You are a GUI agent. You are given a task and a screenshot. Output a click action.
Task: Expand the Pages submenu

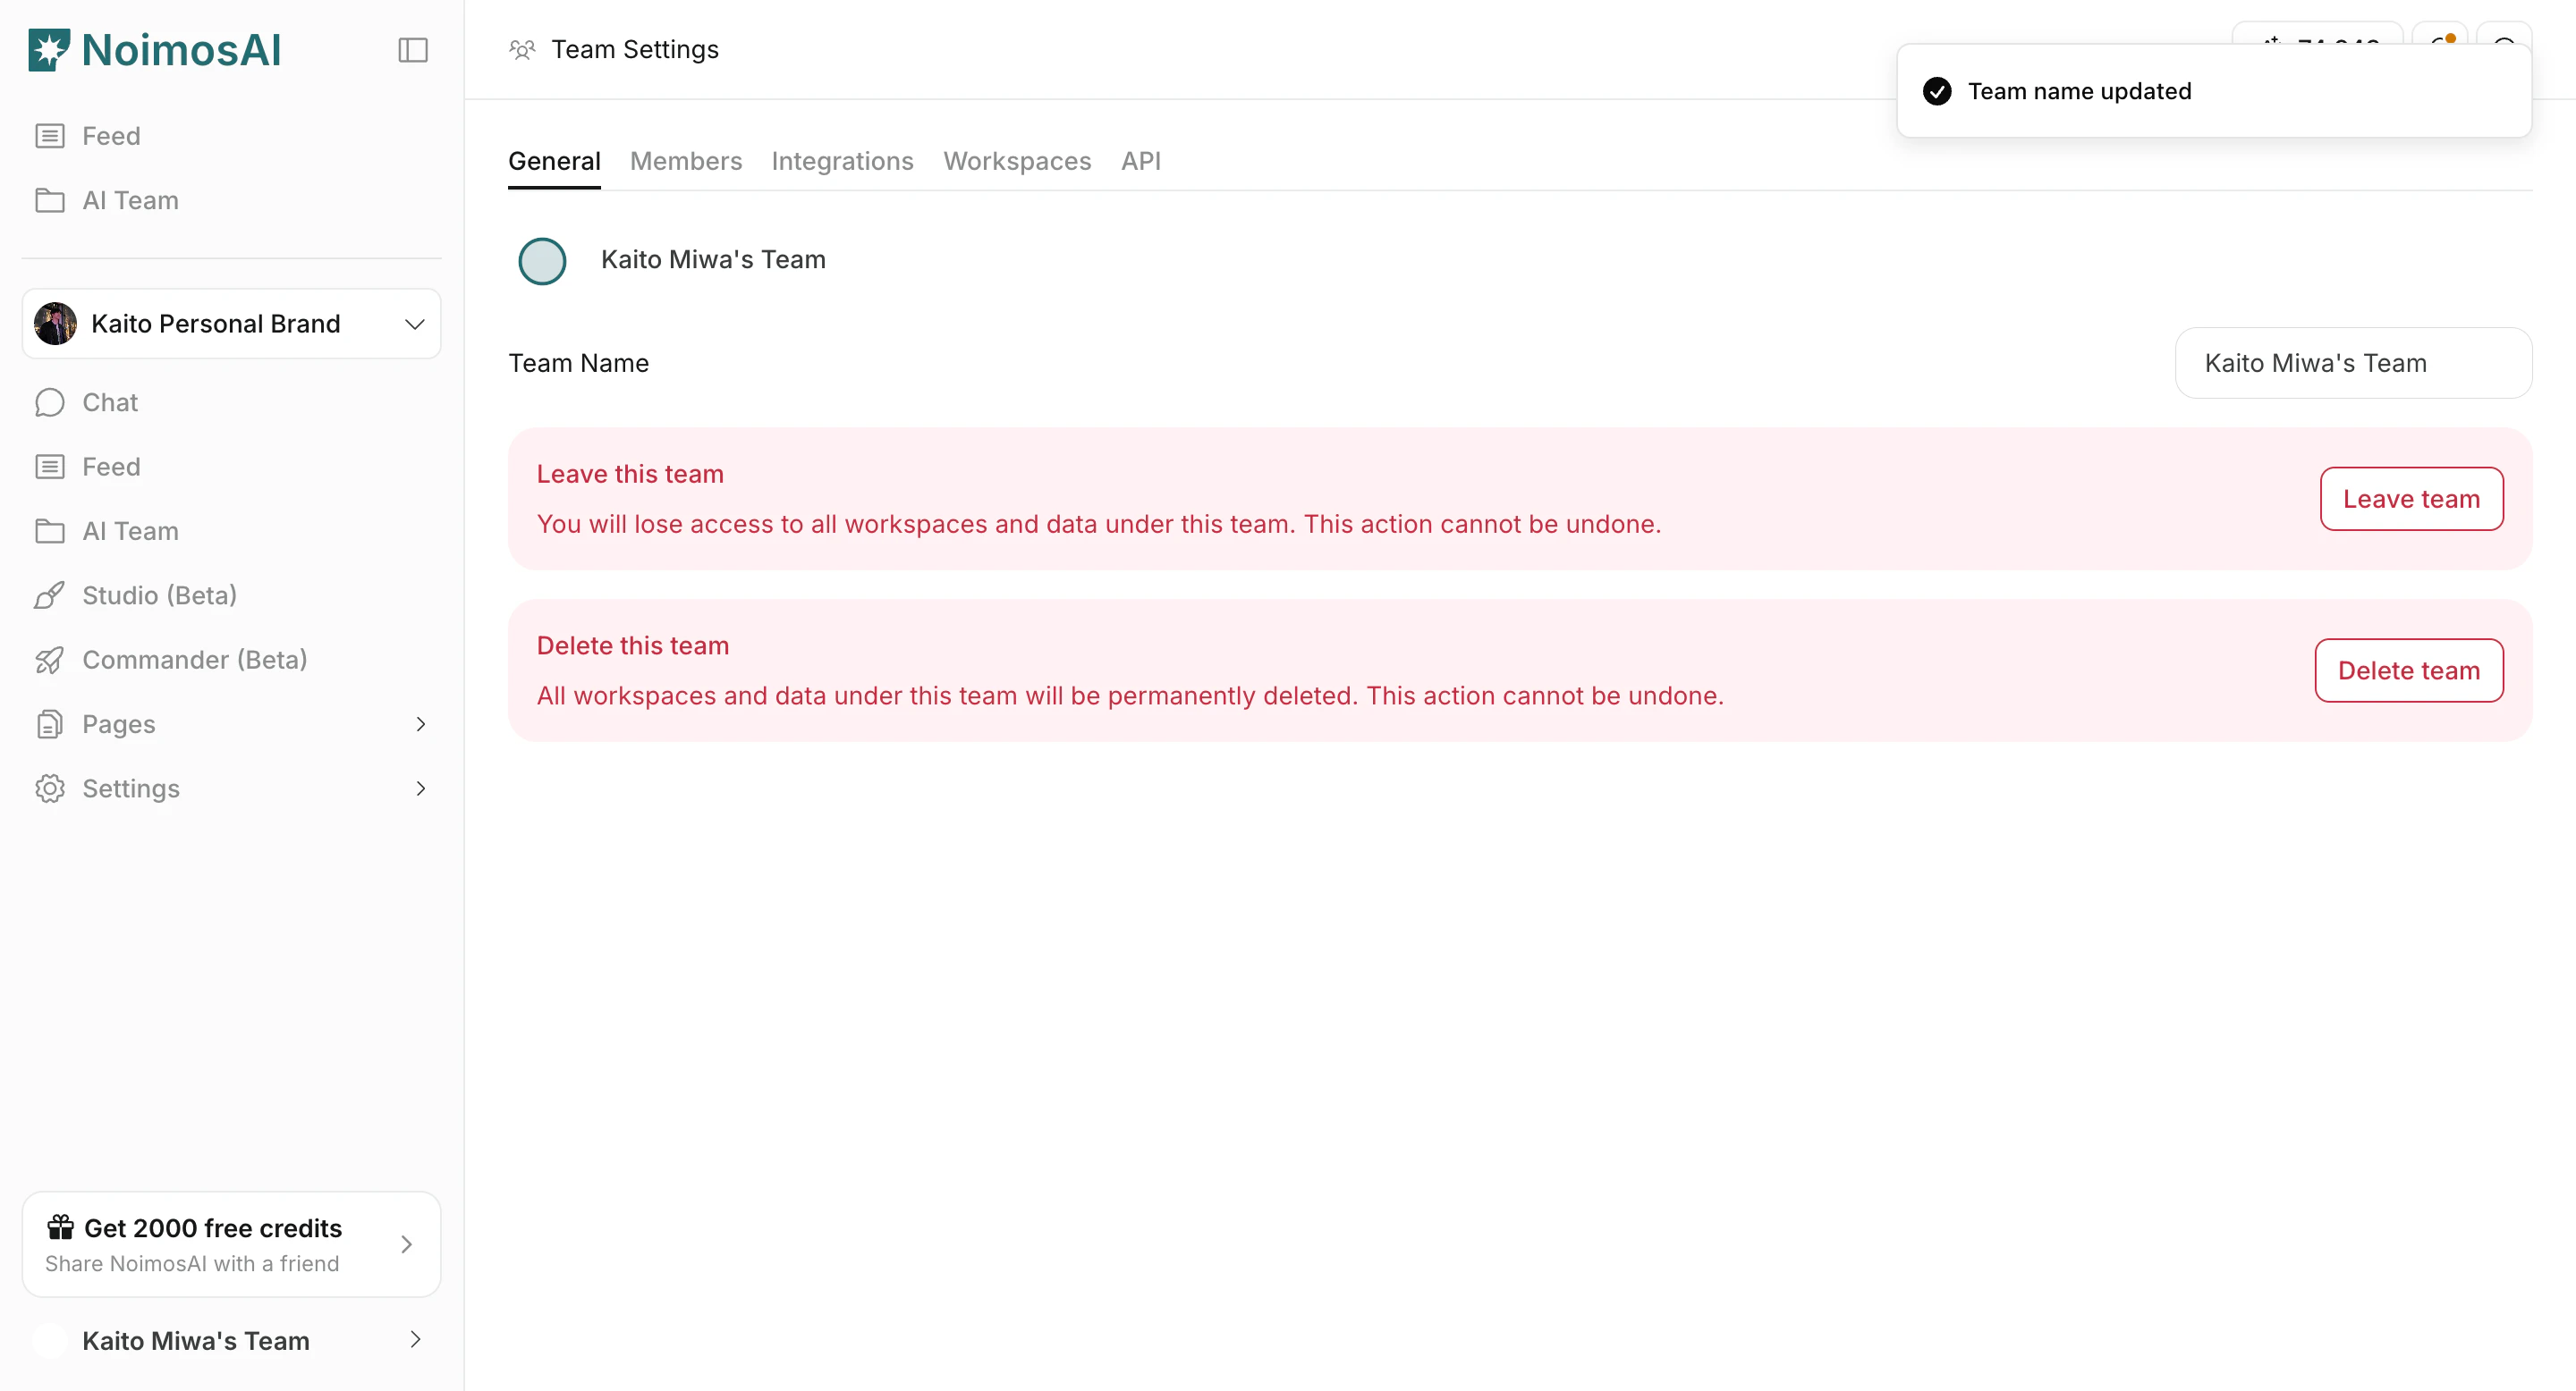click(420, 724)
